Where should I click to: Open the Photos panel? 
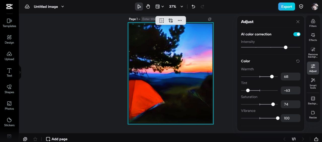coord(9,106)
